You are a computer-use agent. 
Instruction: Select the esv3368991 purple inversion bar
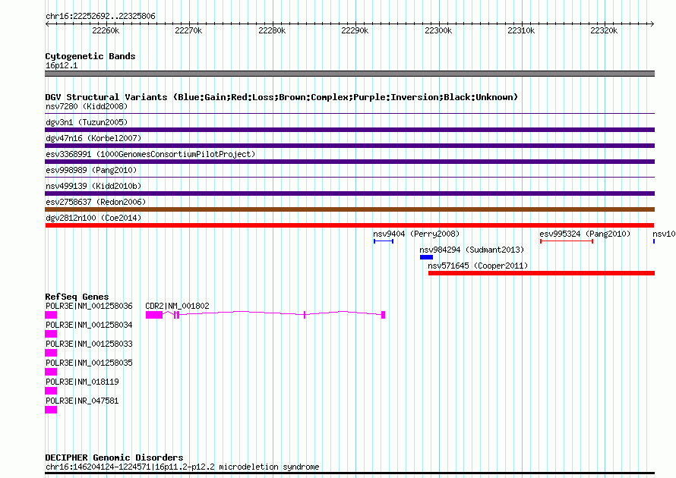(349, 162)
